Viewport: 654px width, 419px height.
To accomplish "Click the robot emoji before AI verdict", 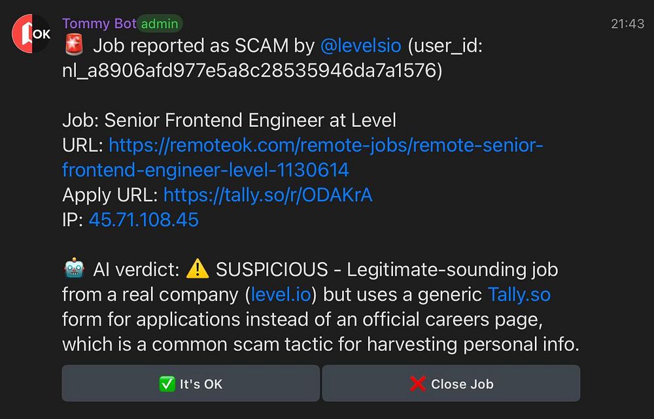I will pos(74,269).
